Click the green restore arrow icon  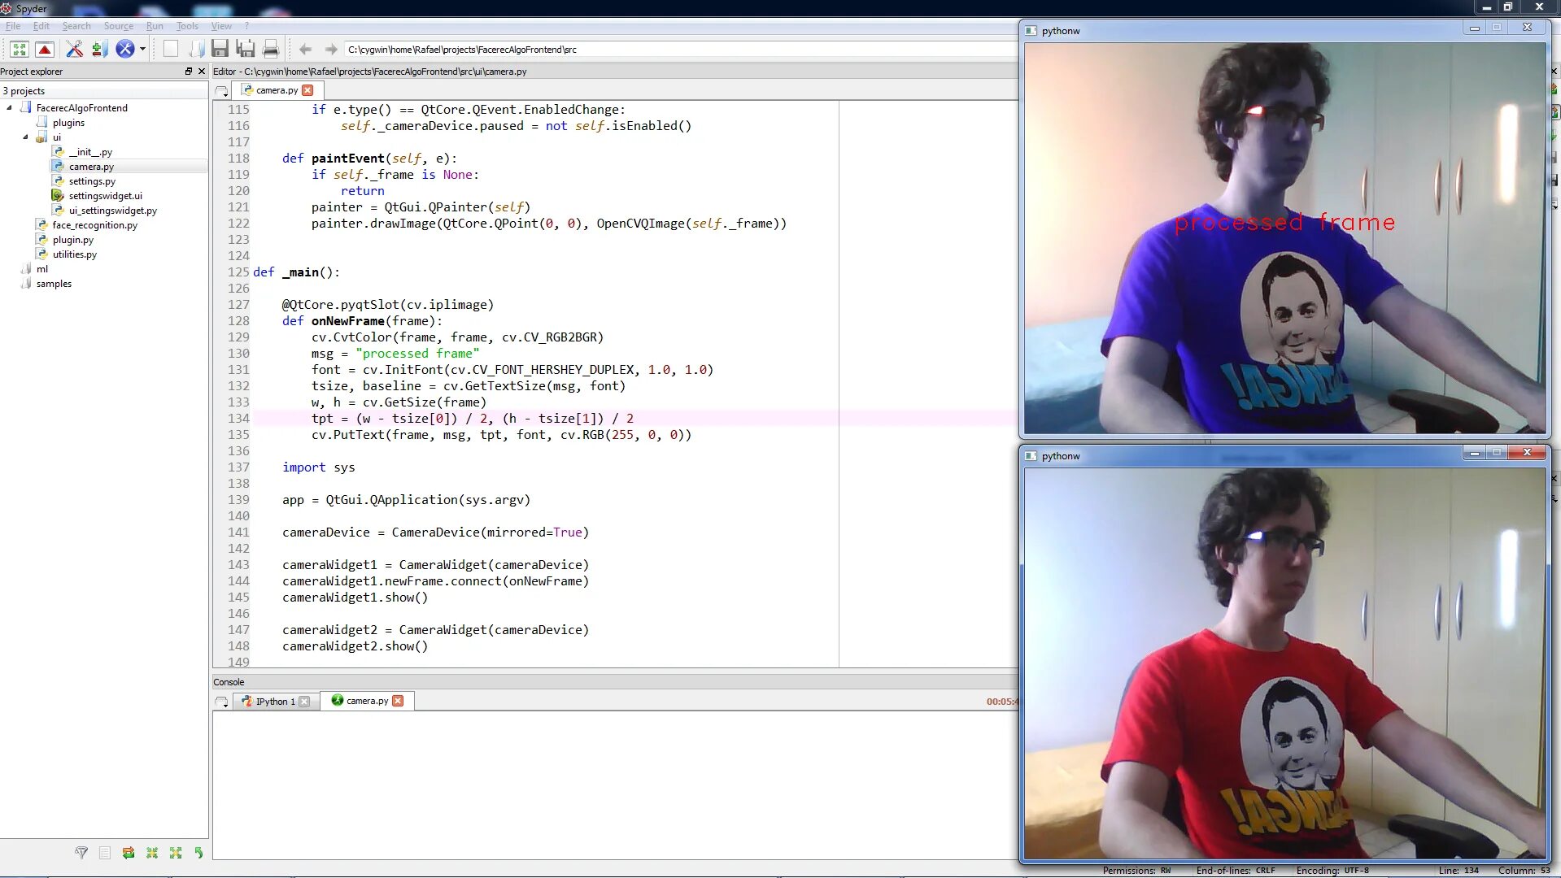[x=198, y=853]
